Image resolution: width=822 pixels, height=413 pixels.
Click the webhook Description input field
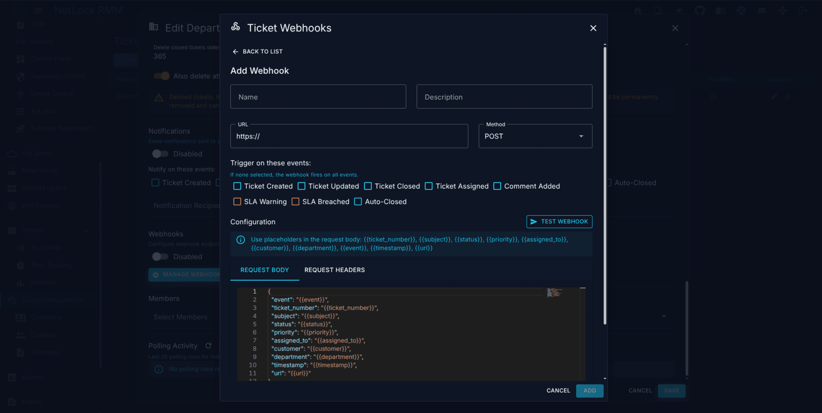tap(504, 96)
